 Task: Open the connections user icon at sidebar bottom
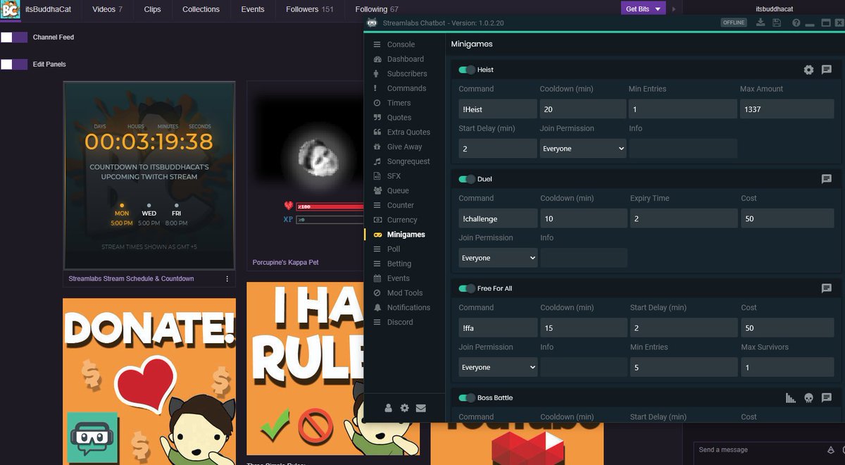[x=388, y=408]
